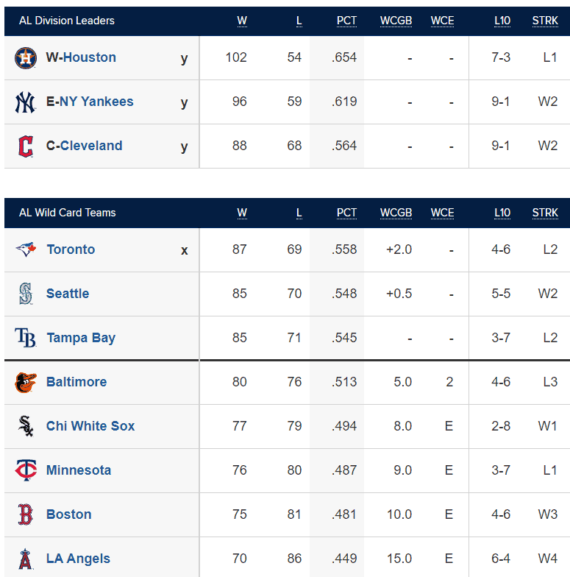Click the Cleveland Guardians logo

point(25,146)
